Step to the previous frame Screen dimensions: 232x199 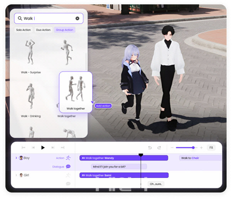click(33, 147)
